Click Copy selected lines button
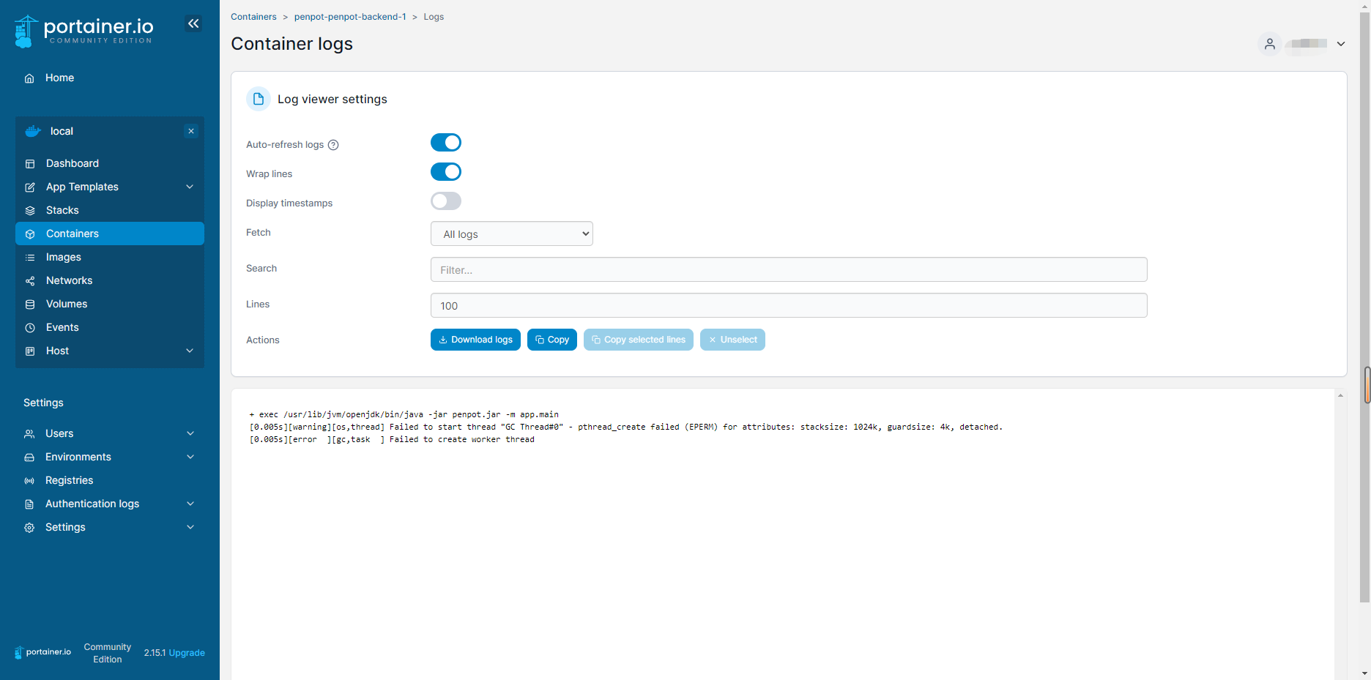Screen dimensions: 1371x680 (x=639, y=340)
